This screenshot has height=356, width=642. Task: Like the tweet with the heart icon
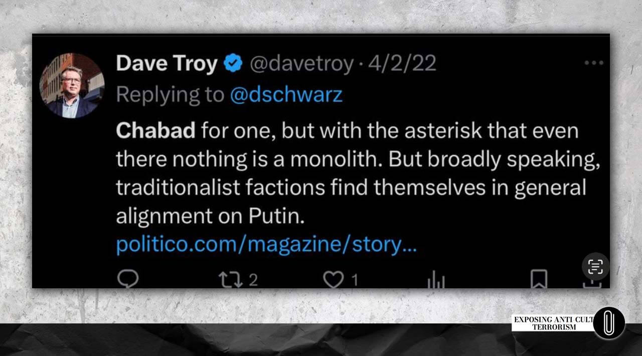point(333,279)
